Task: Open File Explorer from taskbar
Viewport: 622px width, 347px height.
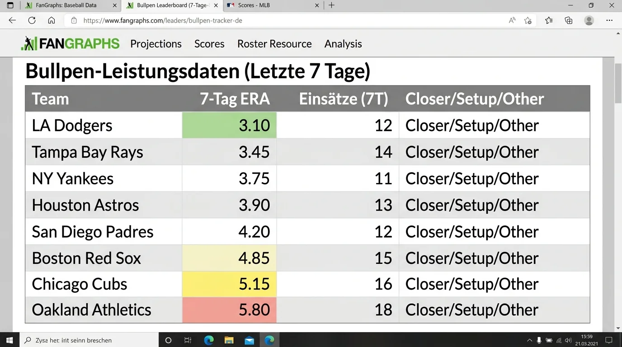Action: [229, 340]
